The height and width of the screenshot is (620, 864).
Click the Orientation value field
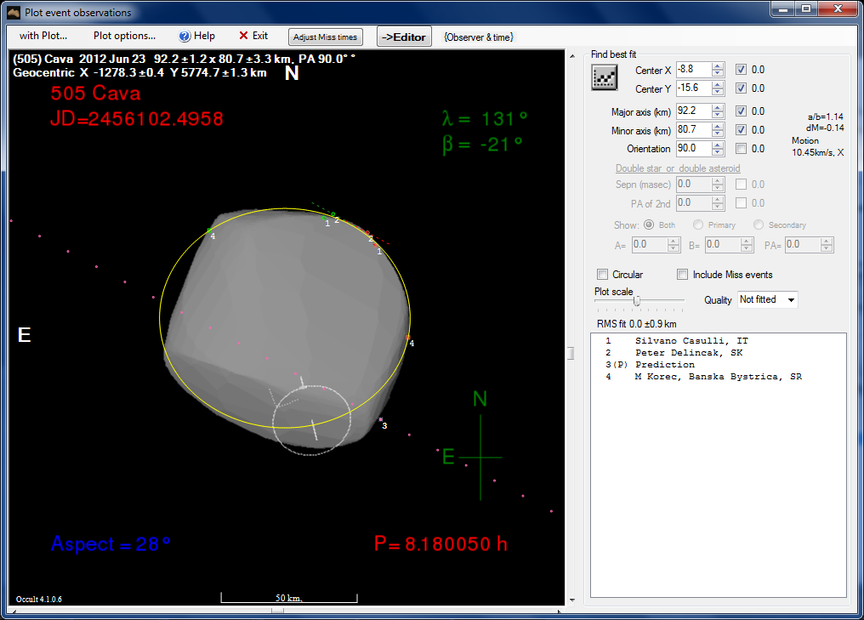(694, 149)
